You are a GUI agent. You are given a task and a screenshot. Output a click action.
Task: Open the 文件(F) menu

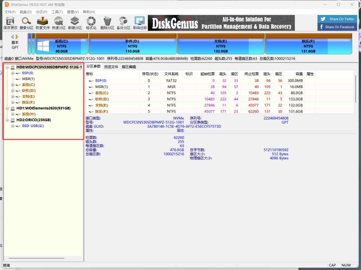[10, 12]
